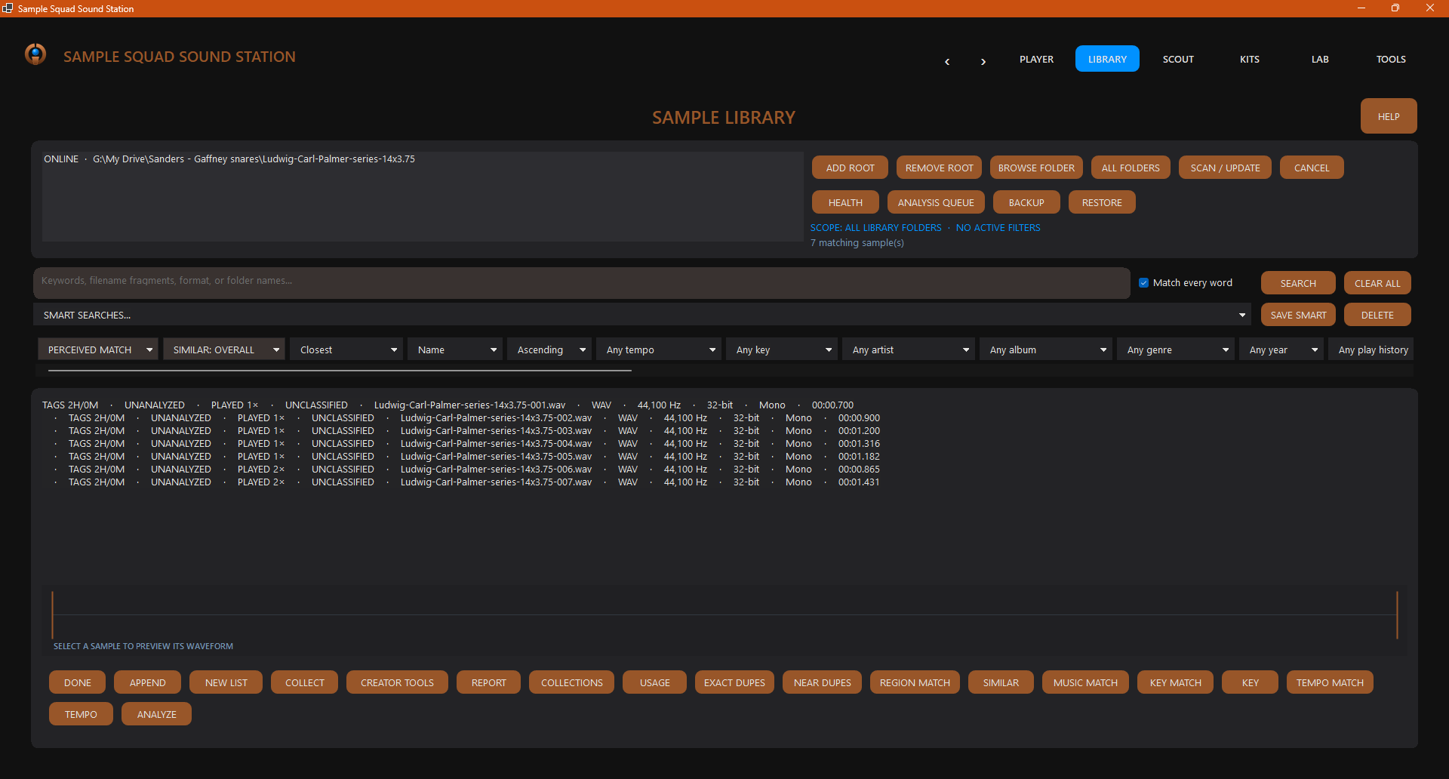Click the Cancel button
The height and width of the screenshot is (779, 1449).
[x=1312, y=168]
